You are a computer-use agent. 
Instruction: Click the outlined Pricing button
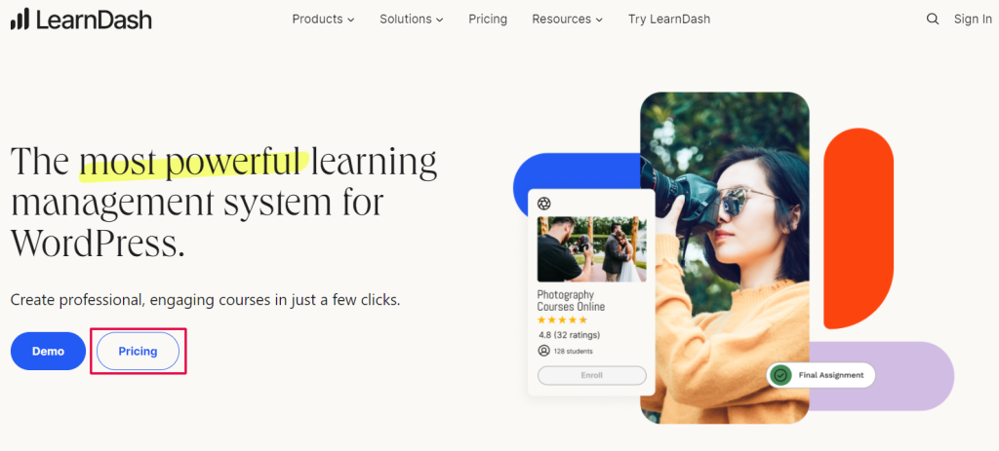[x=138, y=351]
